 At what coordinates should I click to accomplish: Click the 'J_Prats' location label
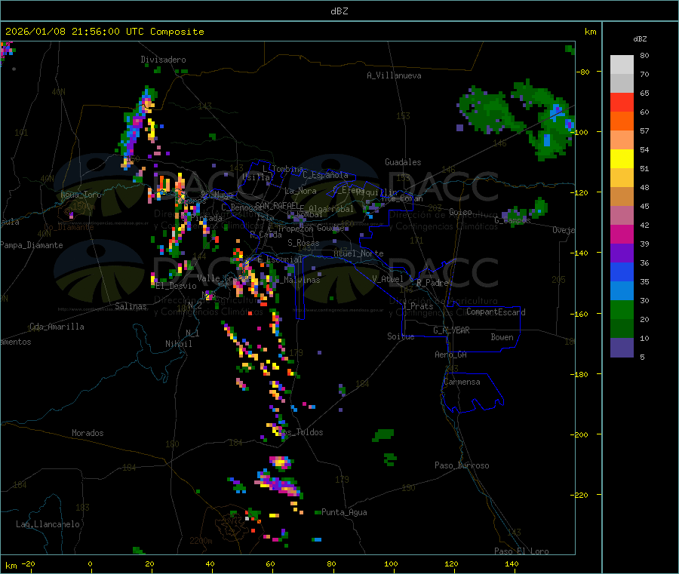point(418,306)
